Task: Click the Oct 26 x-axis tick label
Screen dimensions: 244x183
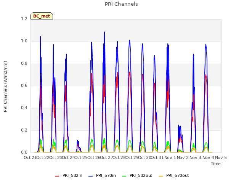Action: pos(94,157)
